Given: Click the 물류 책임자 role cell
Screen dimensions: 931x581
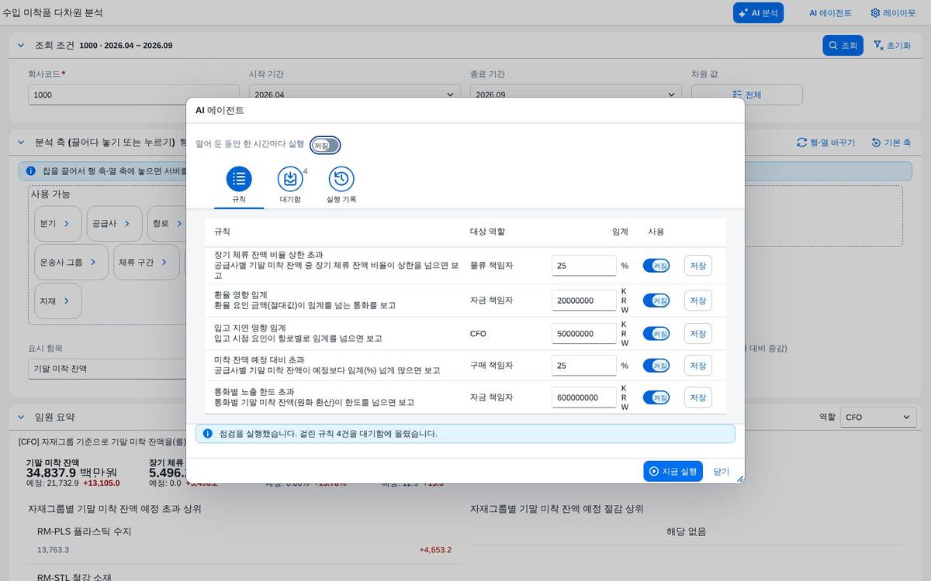Looking at the screenshot, I should click(491, 266).
